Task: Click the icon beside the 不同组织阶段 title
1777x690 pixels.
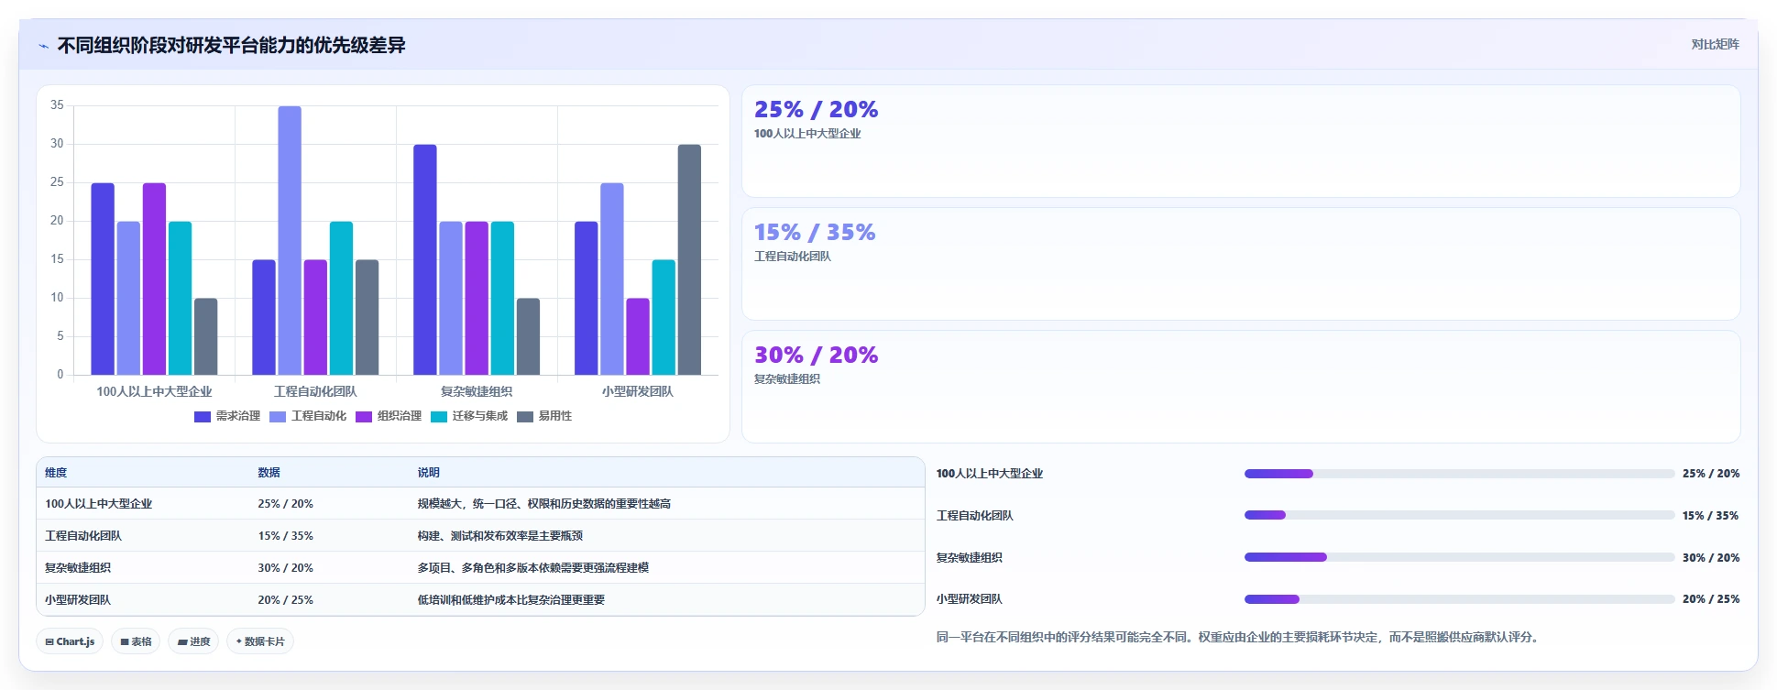Action: (43, 46)
